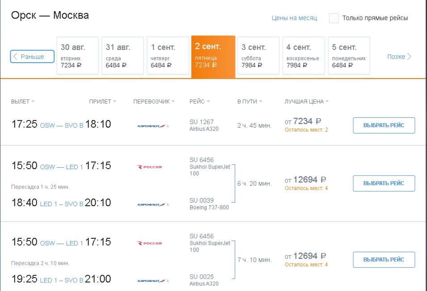Image resolution: width=427 pixels, height=291 pixels.
Task: Open the ВЫЛЕТ sort dropdown
Action: [22, 101]
